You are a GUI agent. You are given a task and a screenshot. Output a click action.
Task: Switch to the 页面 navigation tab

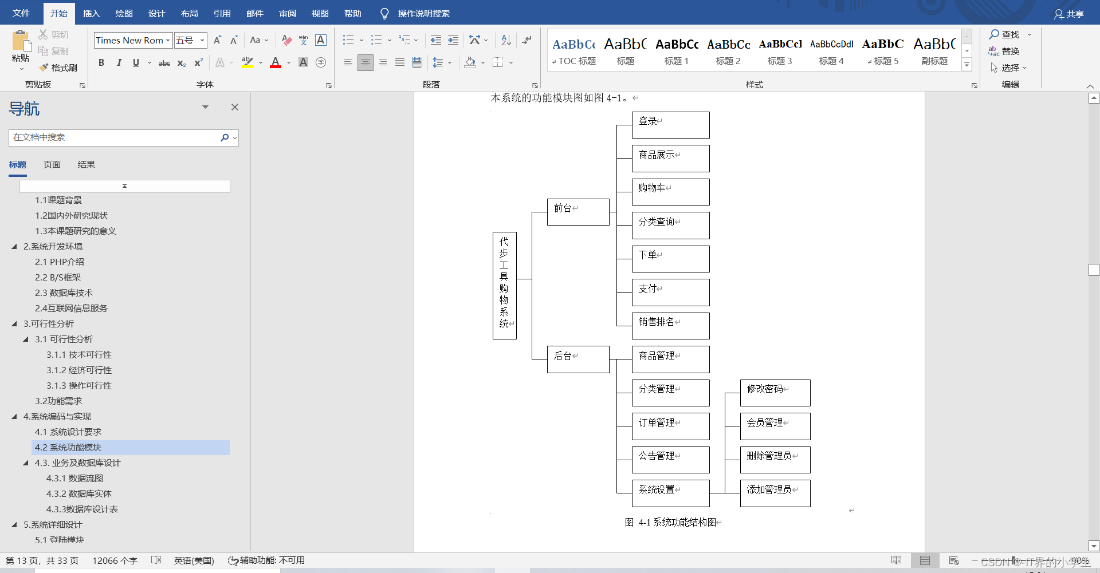pyautogui.click(x=52, y=164)
